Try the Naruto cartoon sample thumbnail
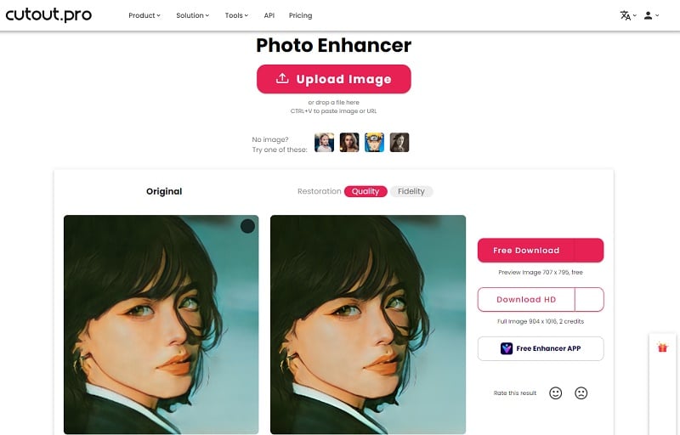Viewport: 680px width, 435px height. click(x=374, y=142)
